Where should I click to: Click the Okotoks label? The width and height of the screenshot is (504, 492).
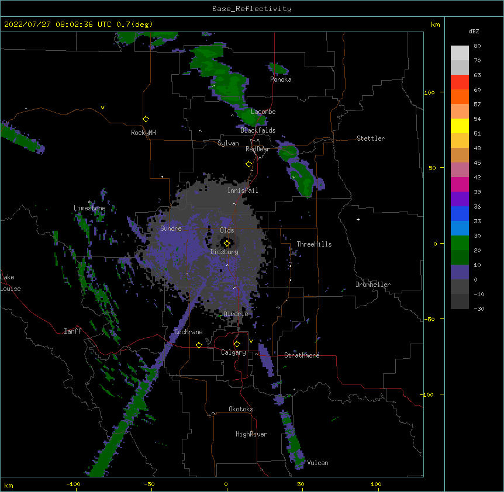coord(241,409)
